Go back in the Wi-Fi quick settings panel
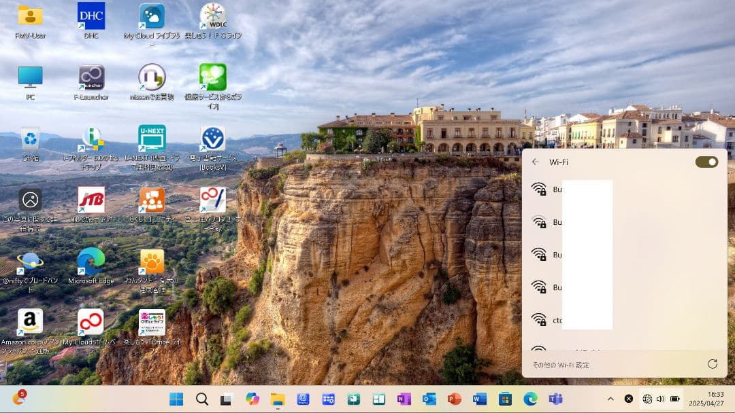Image resolution: width=735 pixels, height=413 pixels. click(x=537, y=162)
